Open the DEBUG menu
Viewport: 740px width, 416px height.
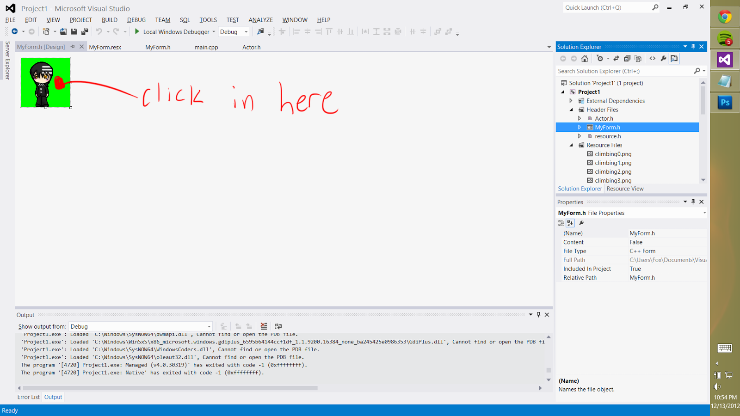pyautogui.click(x=136, y=20)
